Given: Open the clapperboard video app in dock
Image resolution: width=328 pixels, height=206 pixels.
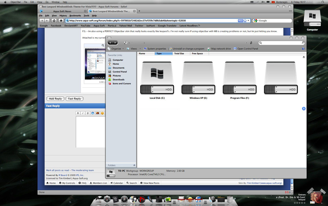Looking at the screenshot, I should 221,199.
